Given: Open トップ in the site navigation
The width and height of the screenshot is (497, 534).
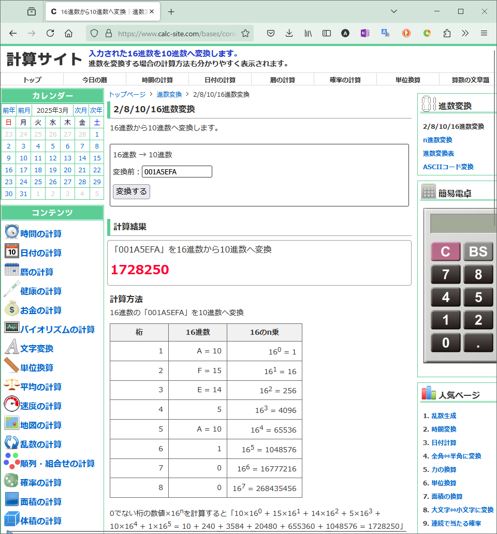Looking at the screenshot, I should coord(32,80).
